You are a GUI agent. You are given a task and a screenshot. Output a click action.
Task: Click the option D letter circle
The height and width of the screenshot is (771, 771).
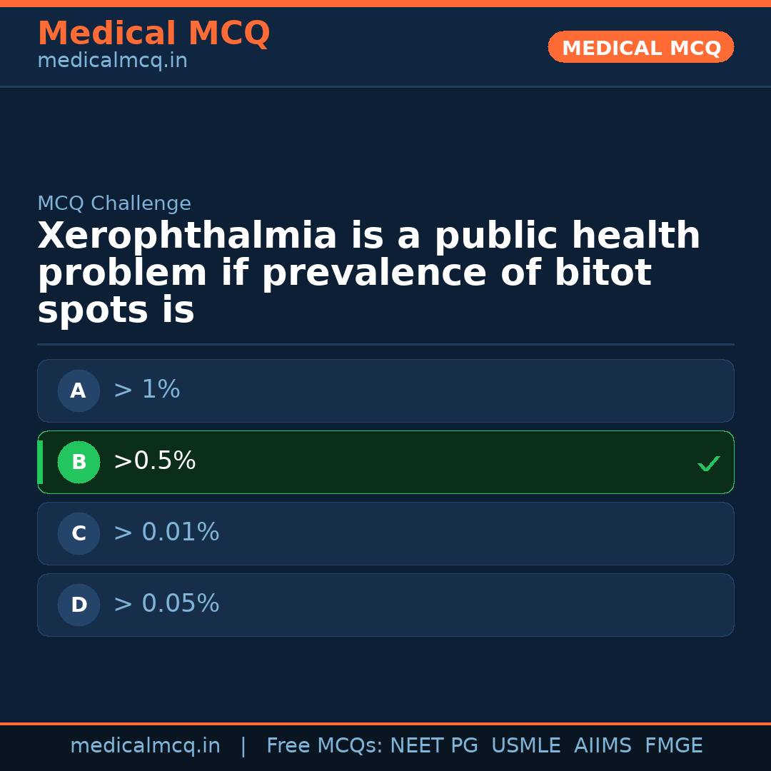[79, 605]
